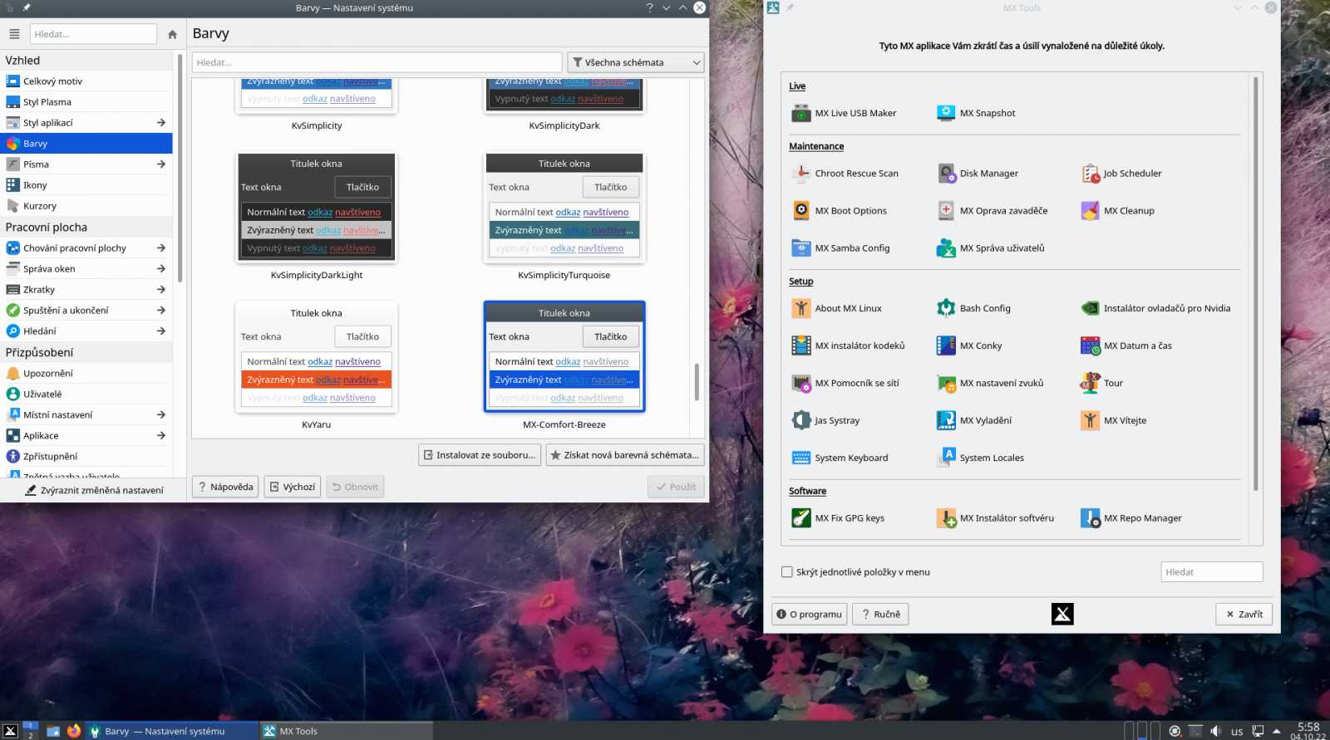The image size is (1330, 740).
Task: Open MX Samba Config
Action: pos(841,248)
